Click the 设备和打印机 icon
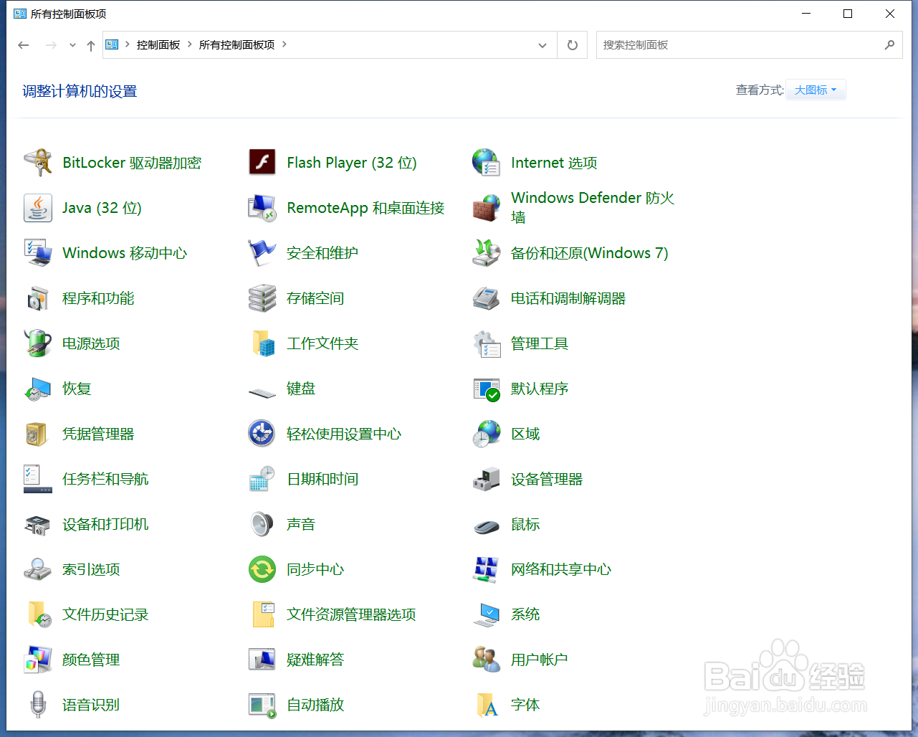This screenshot has height=737, width=918. 38,524
